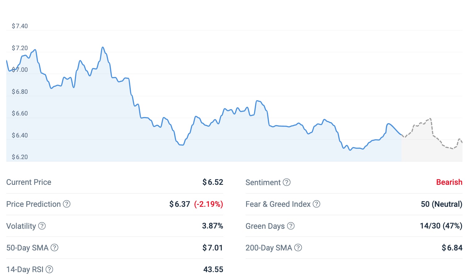Image resolution: width=474 pixels, height=278 pixels.
Task: Open the Green Days question mark icon
Action: point(291,226)
